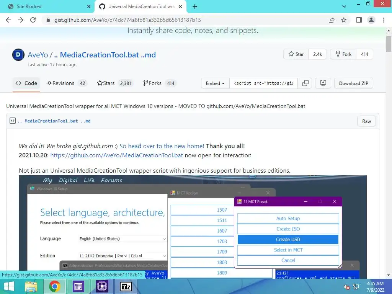The image size is (392, 294).
Task: Open gist in GitHub Desktop icon
Action: pos(323,83)
